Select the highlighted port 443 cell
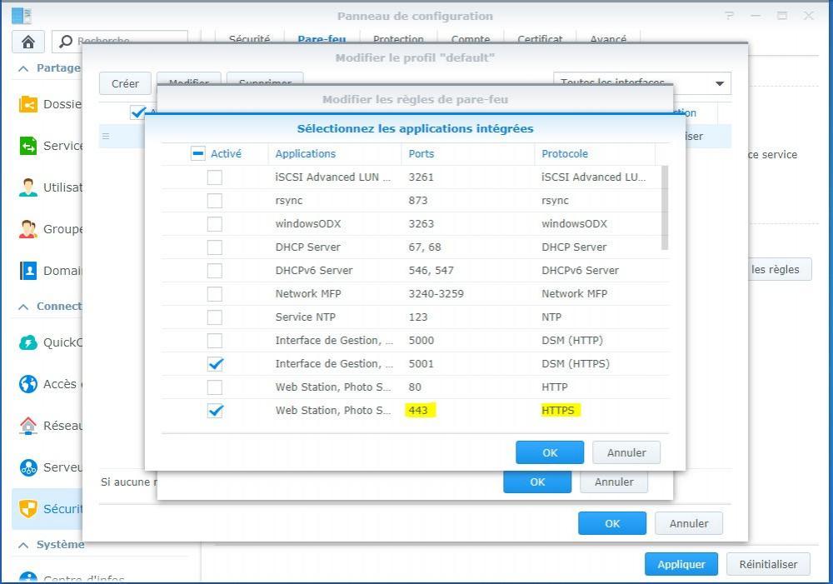This screenshot has width=833, height=584. tap(420, 410)
